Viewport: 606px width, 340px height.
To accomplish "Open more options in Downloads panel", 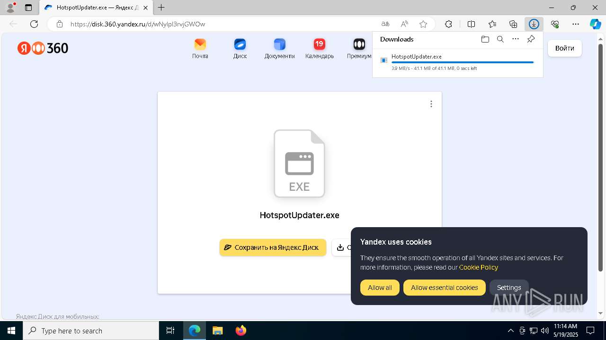I will tap(516, 39).
